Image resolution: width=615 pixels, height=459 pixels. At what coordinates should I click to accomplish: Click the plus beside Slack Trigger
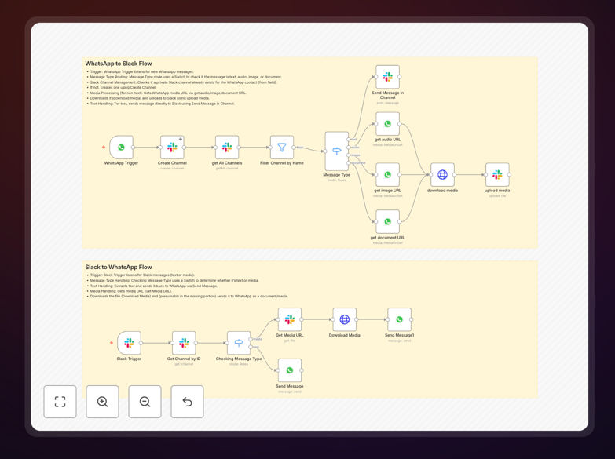112,343
